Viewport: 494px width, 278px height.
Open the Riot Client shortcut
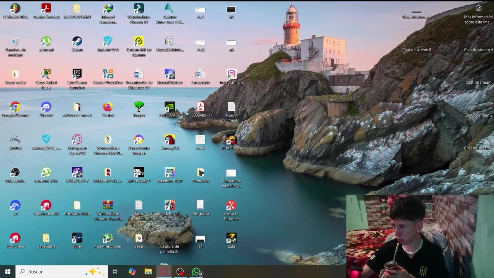click(x=15, y=241)
